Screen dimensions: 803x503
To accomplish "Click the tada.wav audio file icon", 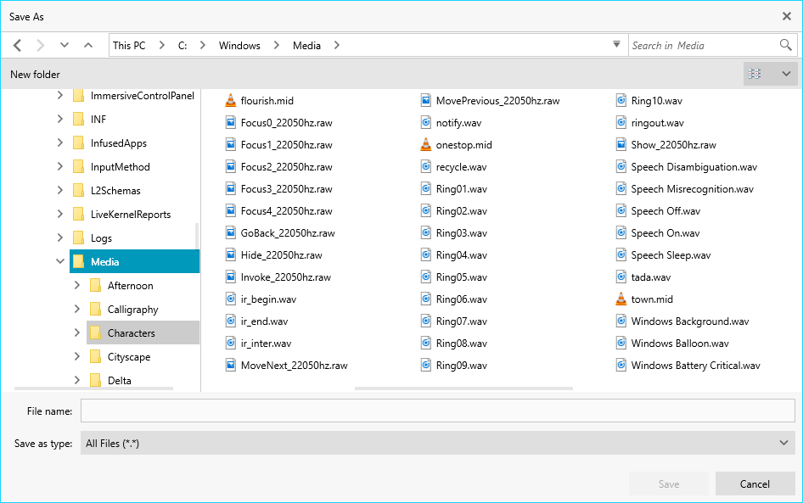I will pyautogui.click(x=621, y=277).
